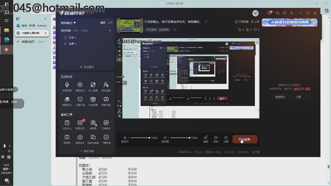The width and height of the screenshot is (331, 186).
Task: Click the 开始直播 start streaming button
Action: (245, 139)
